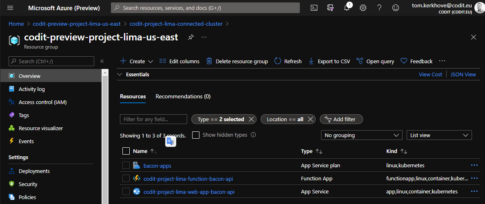Click the JSON View link
This screenshot has width=485, height=204.
(x=463, y=74)
